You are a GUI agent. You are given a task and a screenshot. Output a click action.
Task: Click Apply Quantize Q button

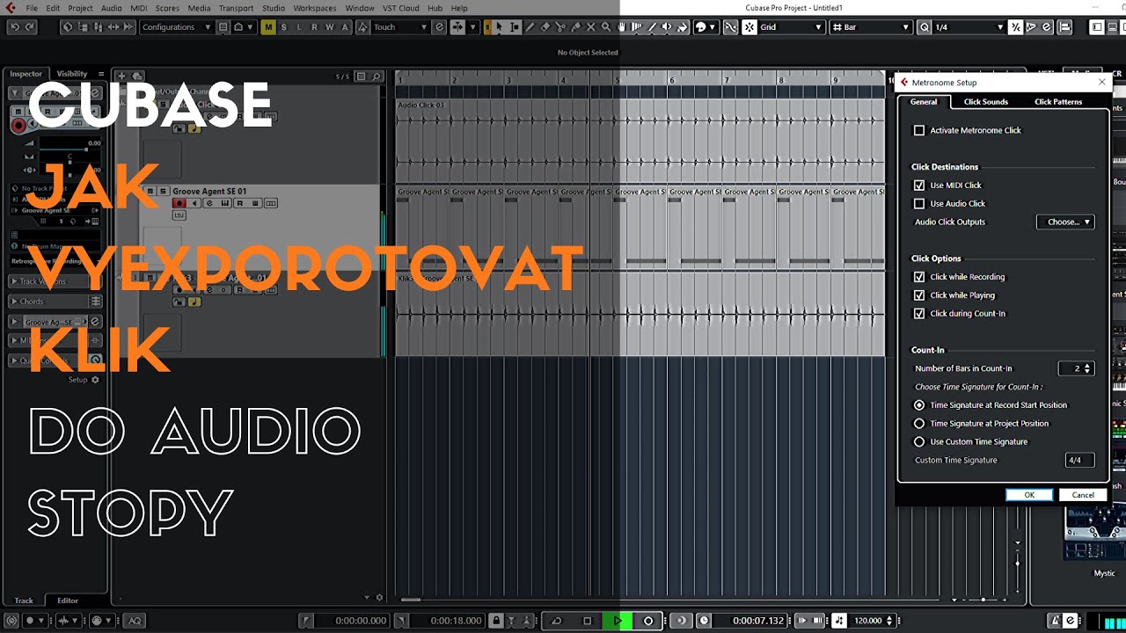[925, 27]
